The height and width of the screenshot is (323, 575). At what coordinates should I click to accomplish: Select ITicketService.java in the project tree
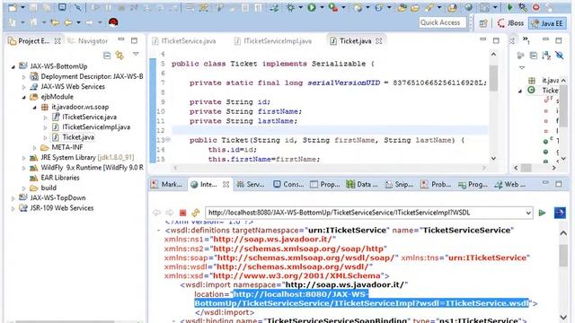(x=89, y=118)
